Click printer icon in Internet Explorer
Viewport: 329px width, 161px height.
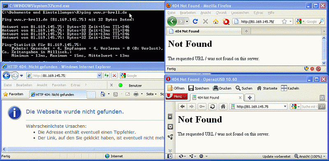pyautogui.click(x=136, y=94)
